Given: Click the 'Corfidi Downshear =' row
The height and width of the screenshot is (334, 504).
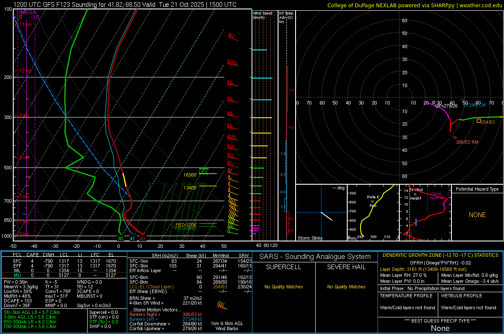Looking at the screenshot, I should 166,324.
